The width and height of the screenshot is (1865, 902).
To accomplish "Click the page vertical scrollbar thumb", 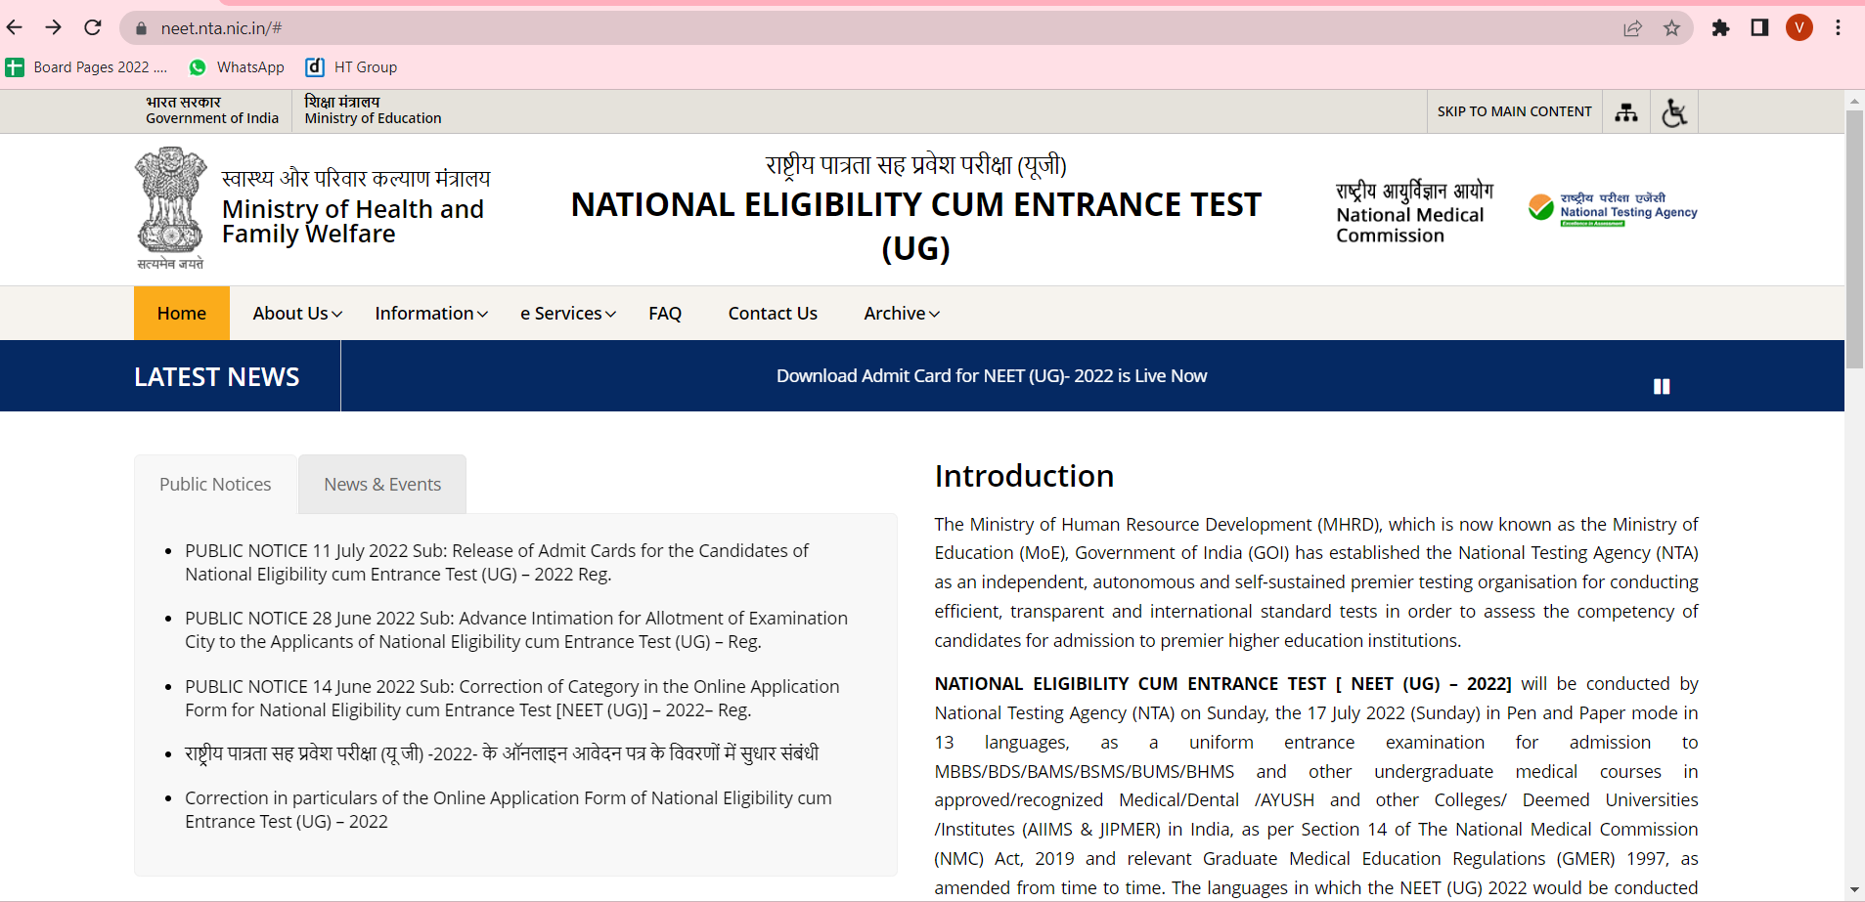I will 1854,239.
